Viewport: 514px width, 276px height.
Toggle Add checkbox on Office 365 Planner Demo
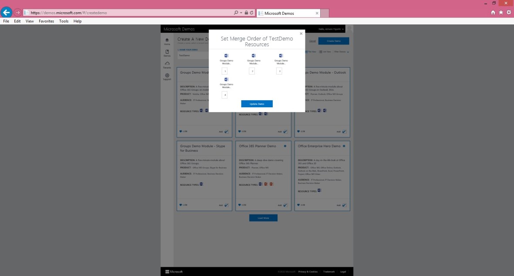pyautogui.click(x=285, y=205)
